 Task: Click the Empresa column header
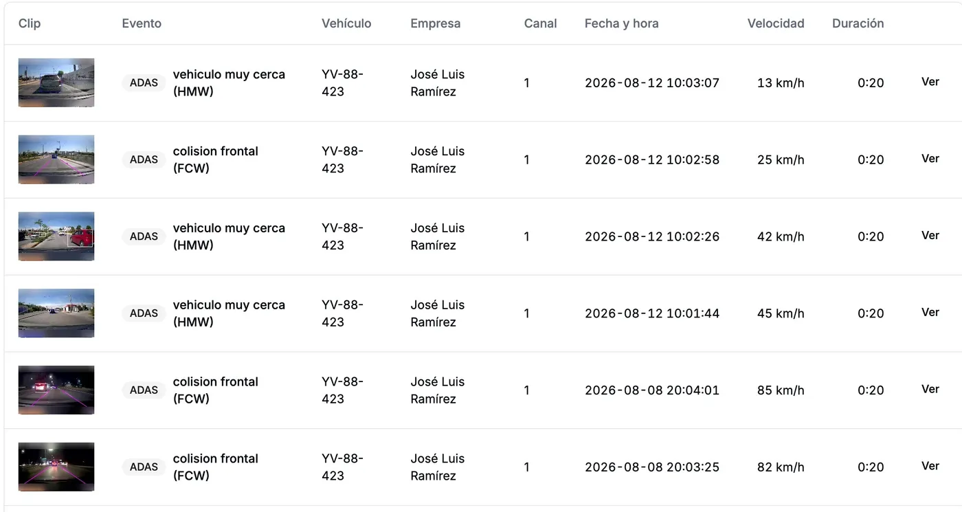point(435,23)
